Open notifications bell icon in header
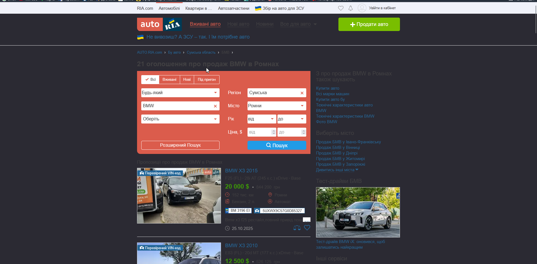The height and width of the screenshot is (264, 537). [350, 8]
